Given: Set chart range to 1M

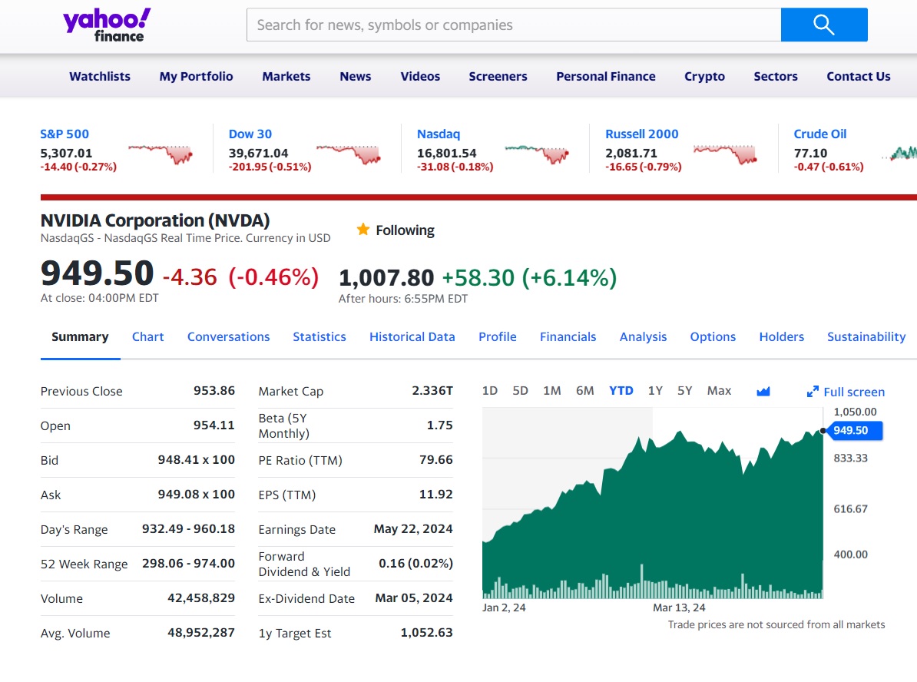Looking at the screenshot, I should pyautogui.click(x=552, y=391).
